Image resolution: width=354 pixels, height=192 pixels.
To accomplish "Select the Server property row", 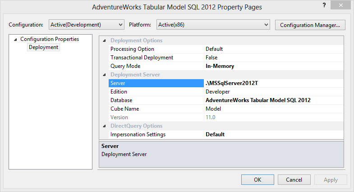I will point(156,83).
